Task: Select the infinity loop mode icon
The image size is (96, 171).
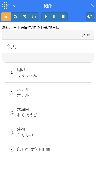Action: click(6, 17)
